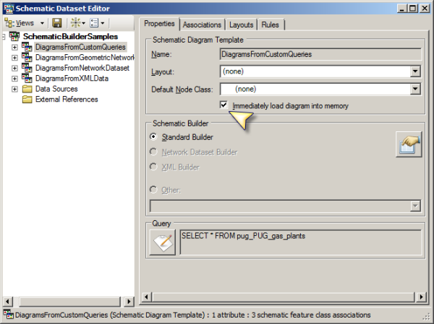Viewport: 434px width, 324px height.
Task: Close the Schematic Dataset Editor window
Action: [x=425, y=8]
